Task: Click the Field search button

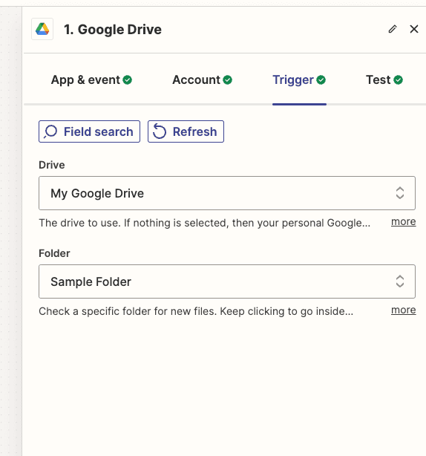Action: pos(90,131)
